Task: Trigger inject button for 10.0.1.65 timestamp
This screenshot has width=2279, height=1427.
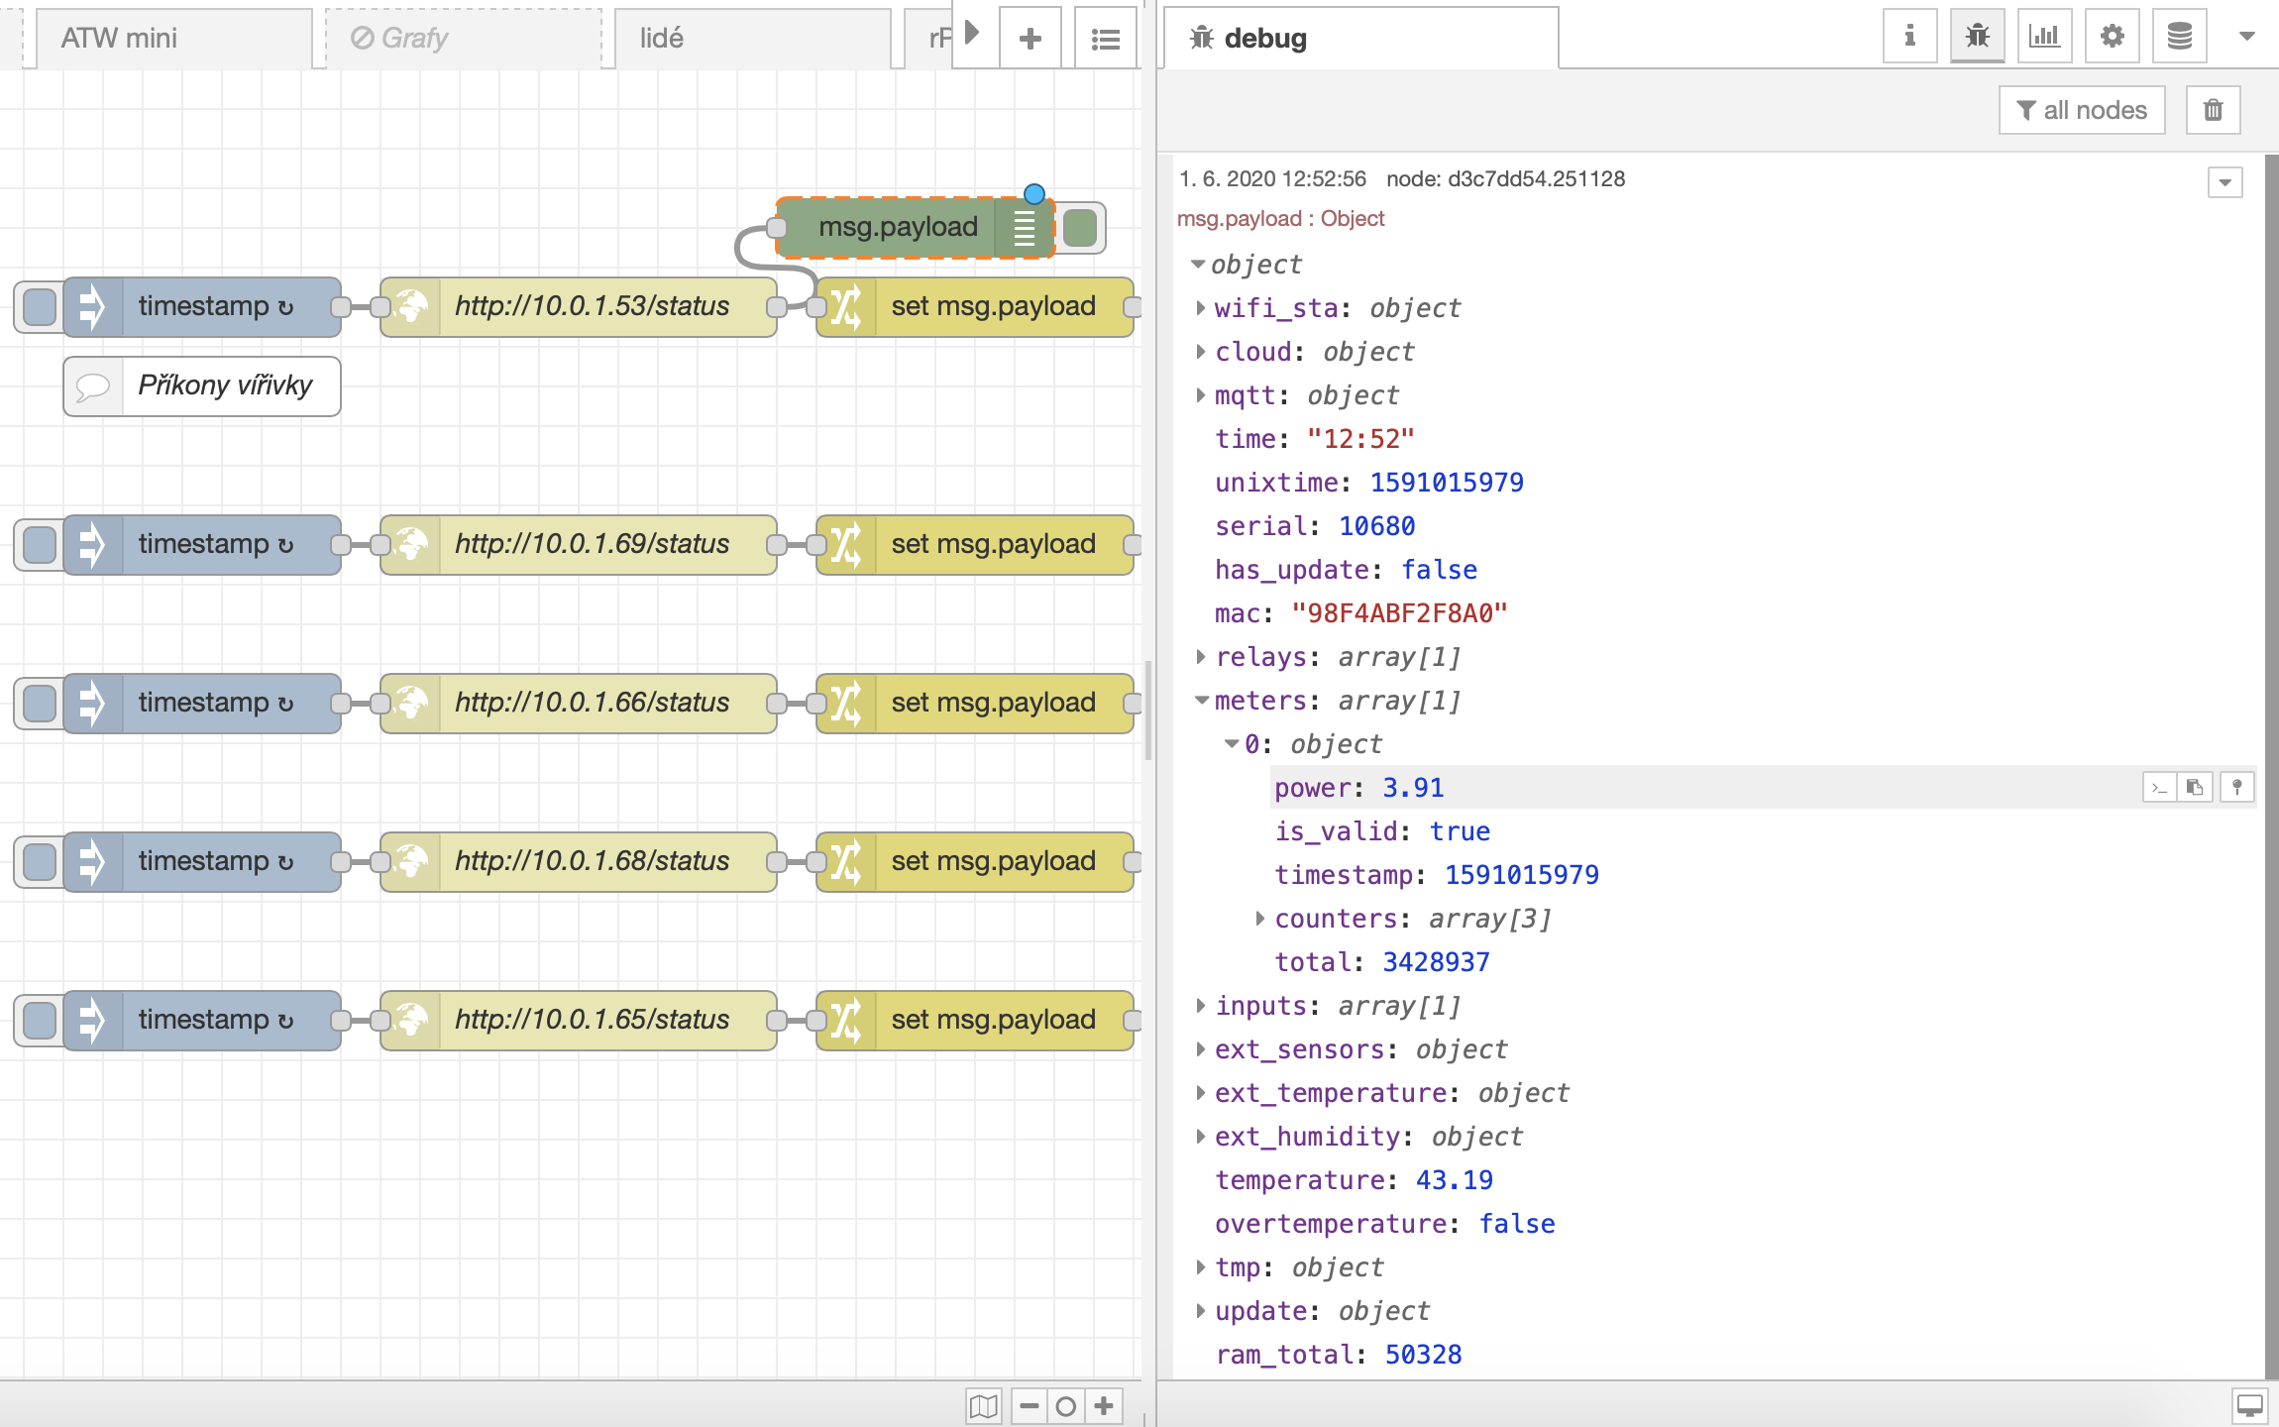Action: coord(40,1020)
